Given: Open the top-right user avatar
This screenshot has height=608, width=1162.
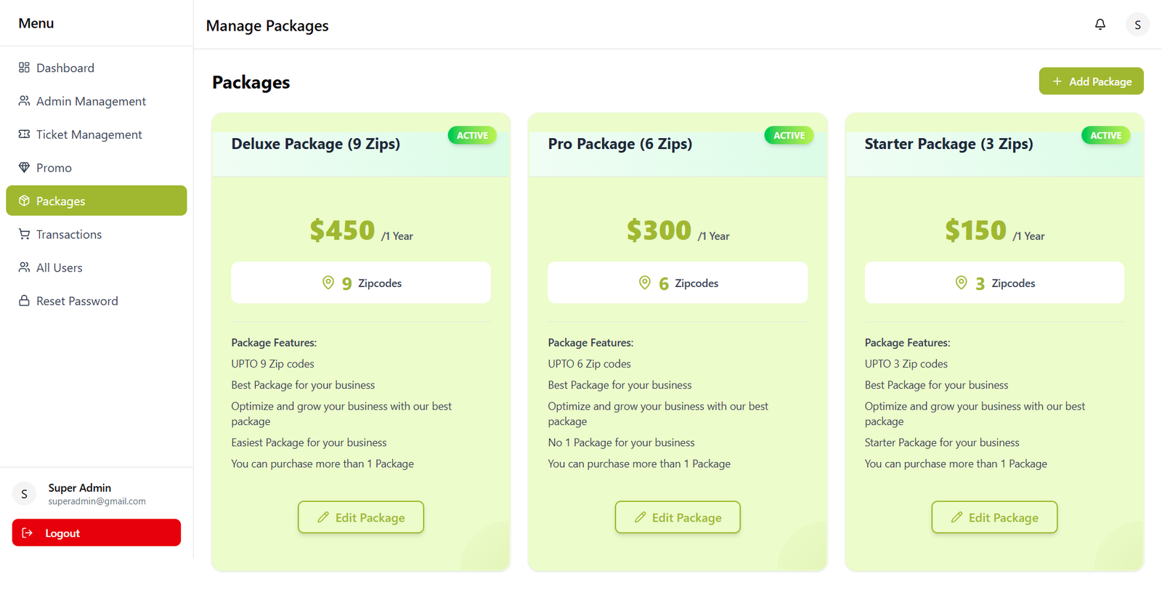Looking at the screenshot, I should 1137,25.
